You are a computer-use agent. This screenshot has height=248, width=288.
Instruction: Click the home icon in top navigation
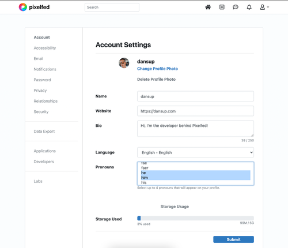tap(208, 7)
